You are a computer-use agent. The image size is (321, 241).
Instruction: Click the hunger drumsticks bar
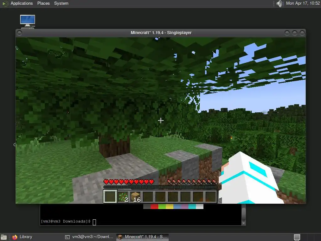pyautogui.click(x=192, y=182)
